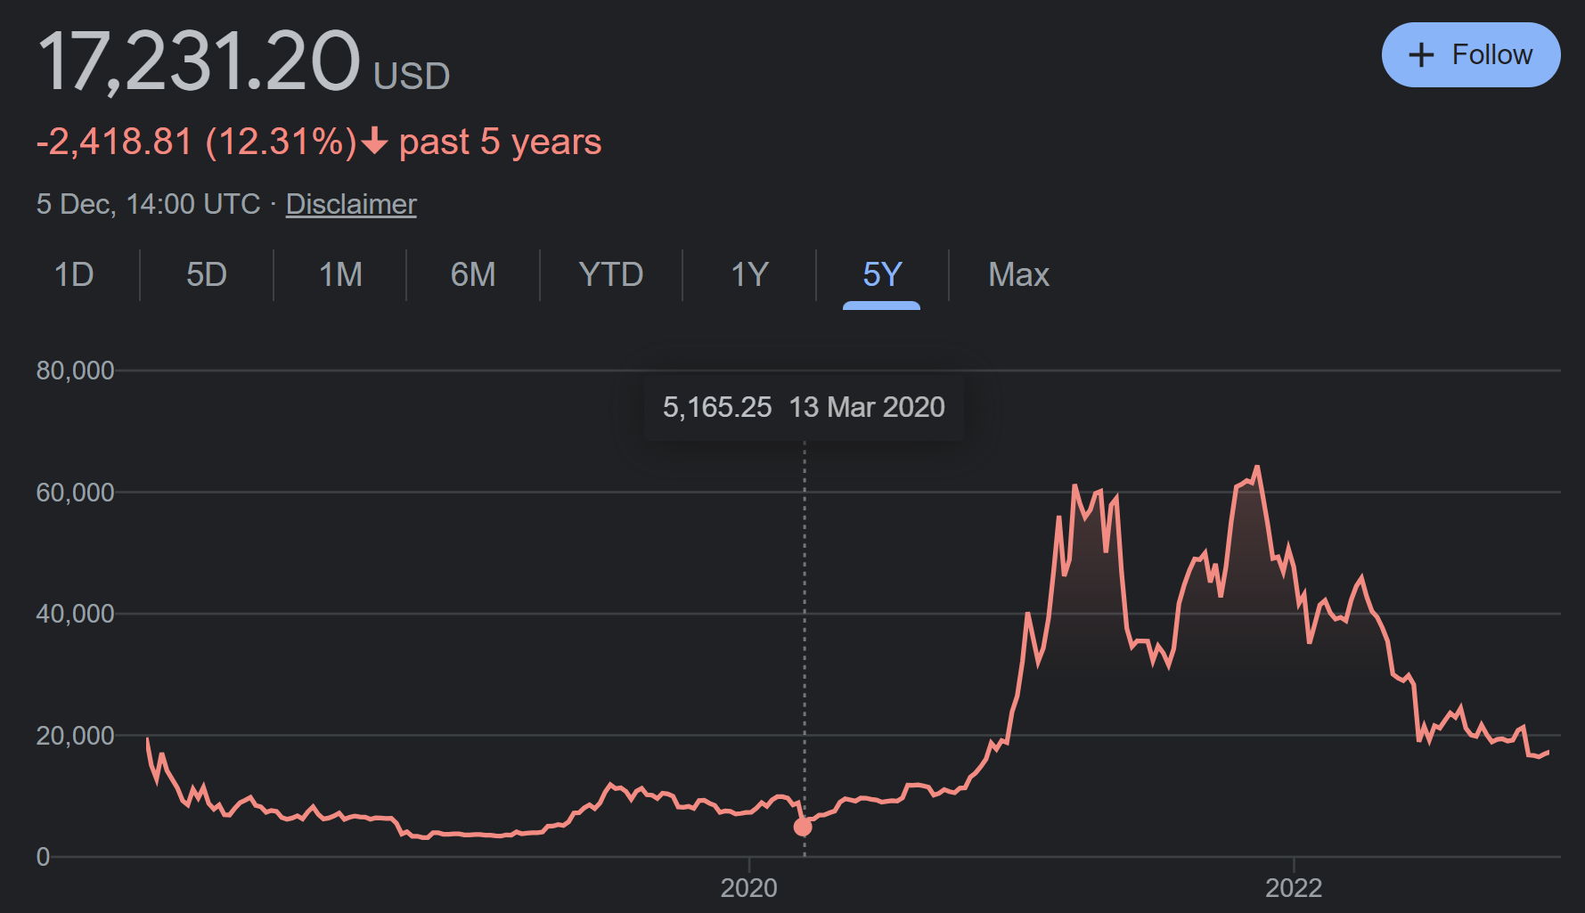Choose the 1M chart period
1585x913 pixels.
tap(340, 274)
